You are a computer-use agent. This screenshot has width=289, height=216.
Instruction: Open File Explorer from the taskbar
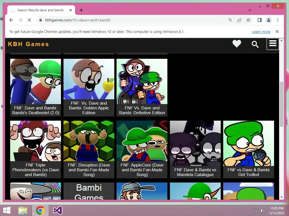pyautogui.click(x=23, y=210)
